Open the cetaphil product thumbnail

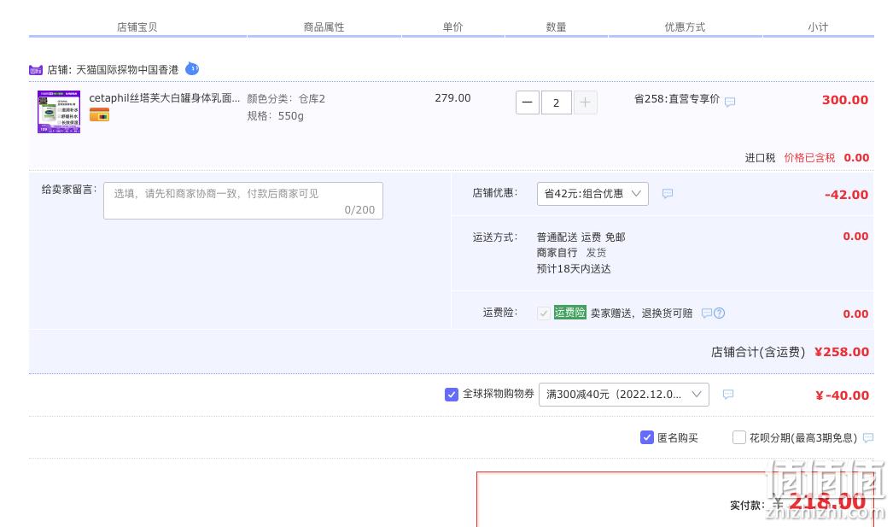click(x=59, y=112)
